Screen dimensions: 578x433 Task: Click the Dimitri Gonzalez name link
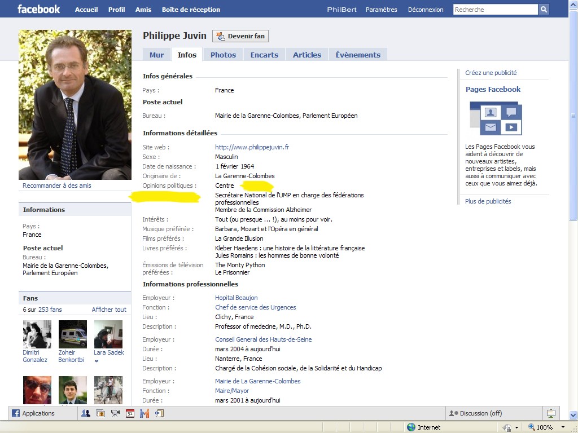[x=35, y=356]
